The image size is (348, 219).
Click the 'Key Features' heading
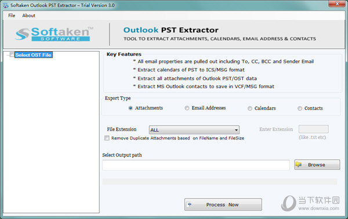(124, 54)
